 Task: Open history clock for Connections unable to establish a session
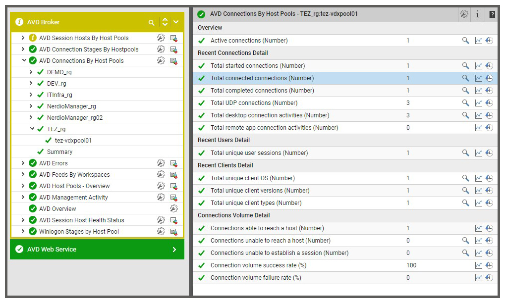[489, 253]
